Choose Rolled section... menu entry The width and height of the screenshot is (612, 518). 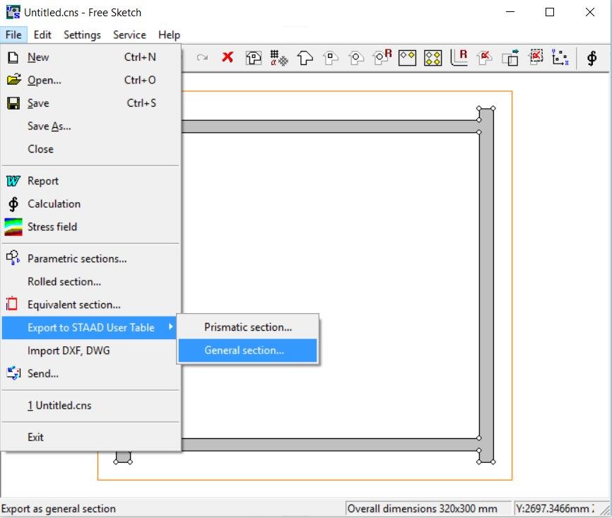click(x=91, y=282)
